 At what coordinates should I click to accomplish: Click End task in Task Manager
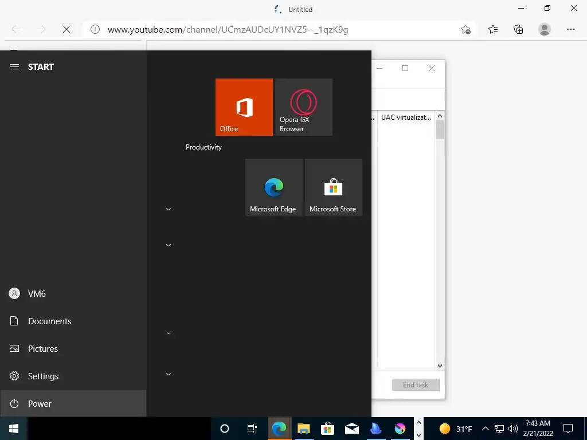[416, 384]
